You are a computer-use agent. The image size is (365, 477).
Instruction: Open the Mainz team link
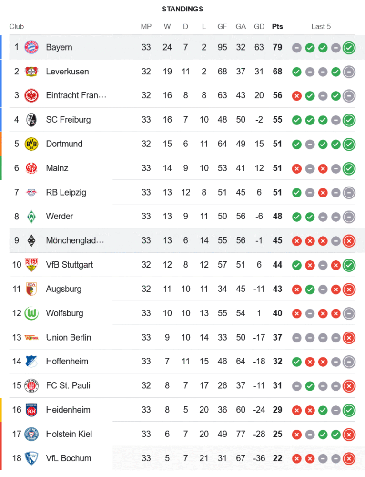[x=57, y=168]
